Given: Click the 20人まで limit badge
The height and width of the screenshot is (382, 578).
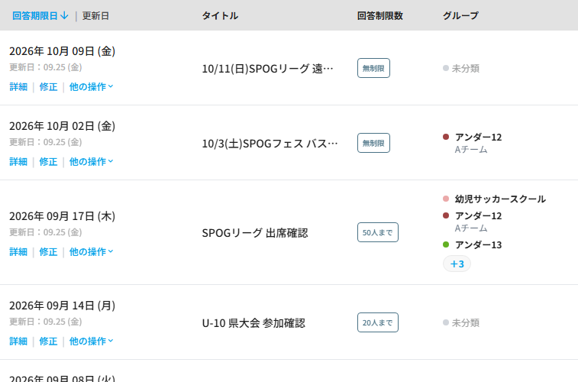Looking at the screenshot, I should tap(378, 322).
